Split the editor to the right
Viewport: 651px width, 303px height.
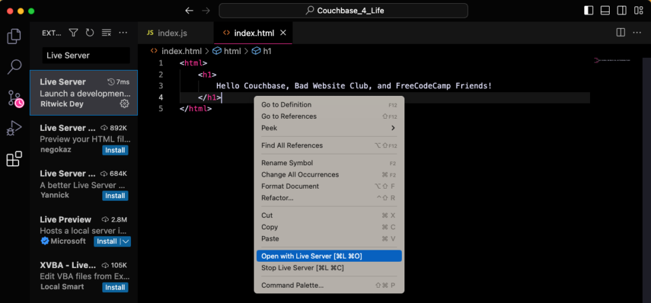620,32
